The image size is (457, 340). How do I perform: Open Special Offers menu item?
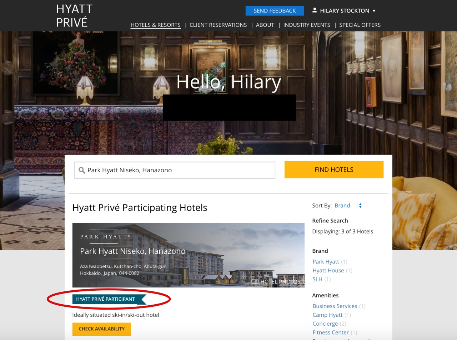[360, 25]
